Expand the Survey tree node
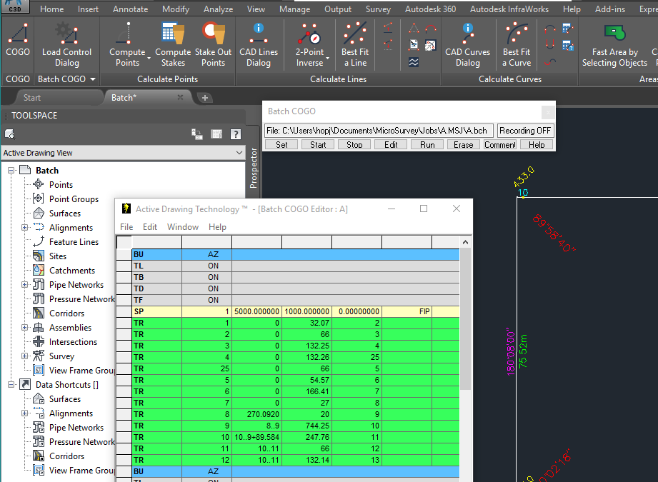 coord(25,356)
